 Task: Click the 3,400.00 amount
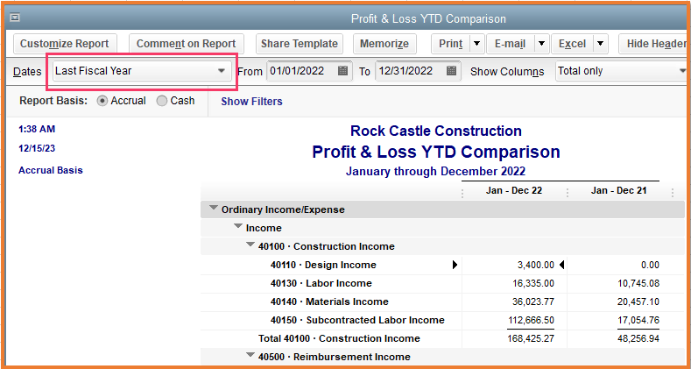[536, 265]
